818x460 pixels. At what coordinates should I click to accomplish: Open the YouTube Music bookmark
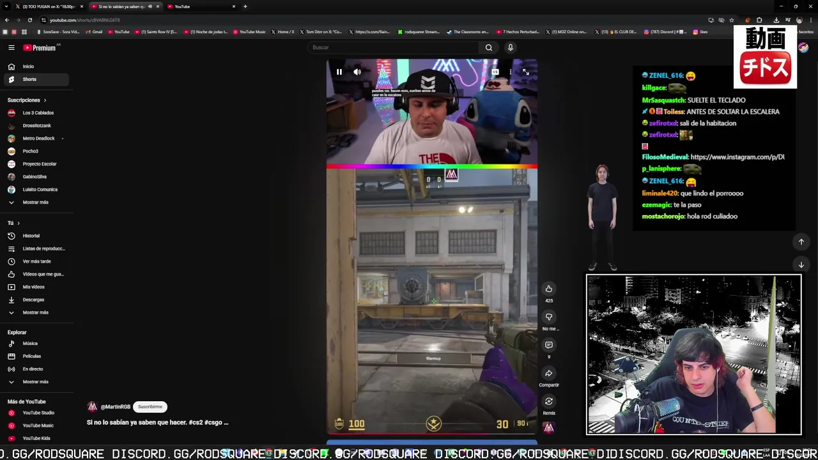click(249, 32)
